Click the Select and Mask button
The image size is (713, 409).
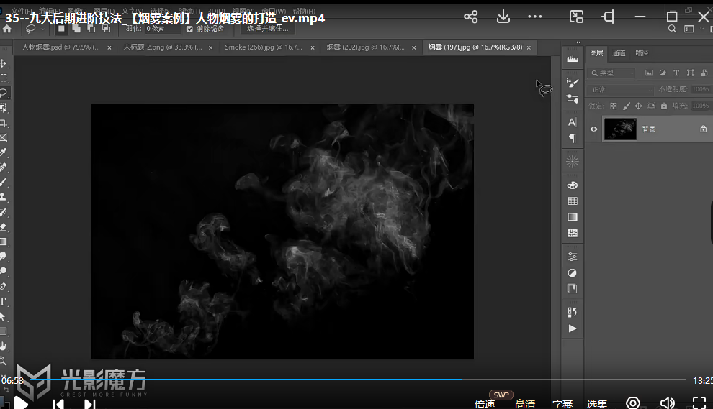coord(267,29)
